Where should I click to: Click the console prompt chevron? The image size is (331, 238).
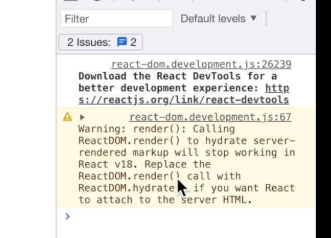[68, 216]
